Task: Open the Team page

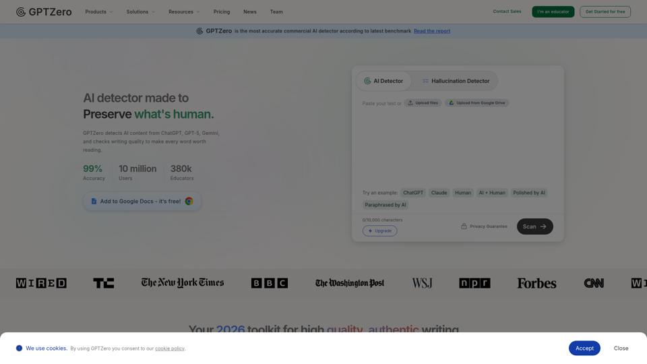Action: pos(276,12)
